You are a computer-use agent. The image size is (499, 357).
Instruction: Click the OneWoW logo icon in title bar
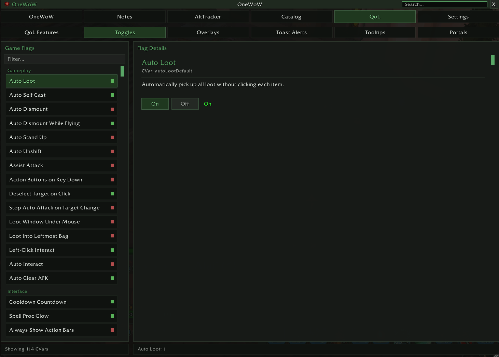(x=7, y=4)
